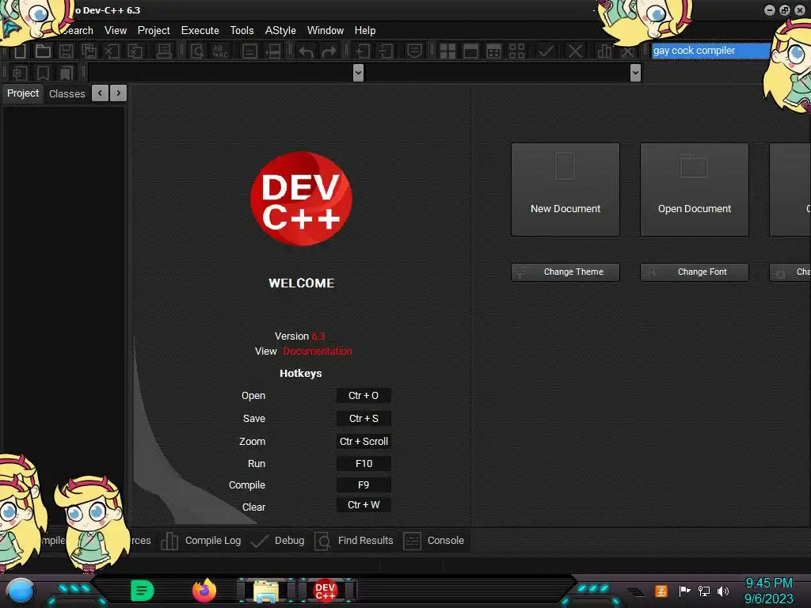Switch to the Classes tab
Viewport: 811px width, 608px height.
point(67,93)
